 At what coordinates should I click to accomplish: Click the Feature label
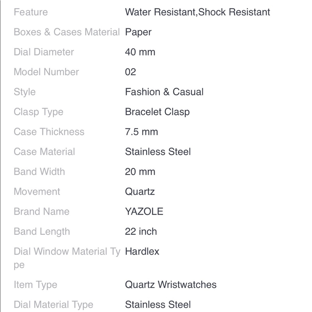tap(31, 12)
